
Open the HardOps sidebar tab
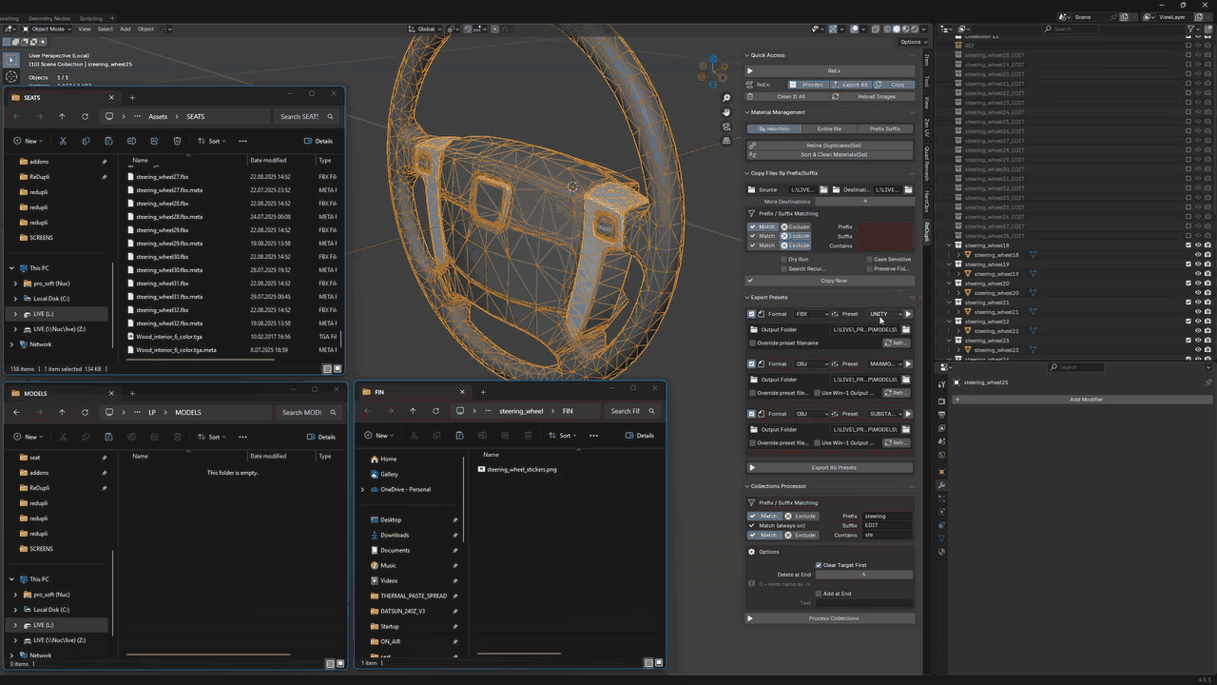click(927, 200)
